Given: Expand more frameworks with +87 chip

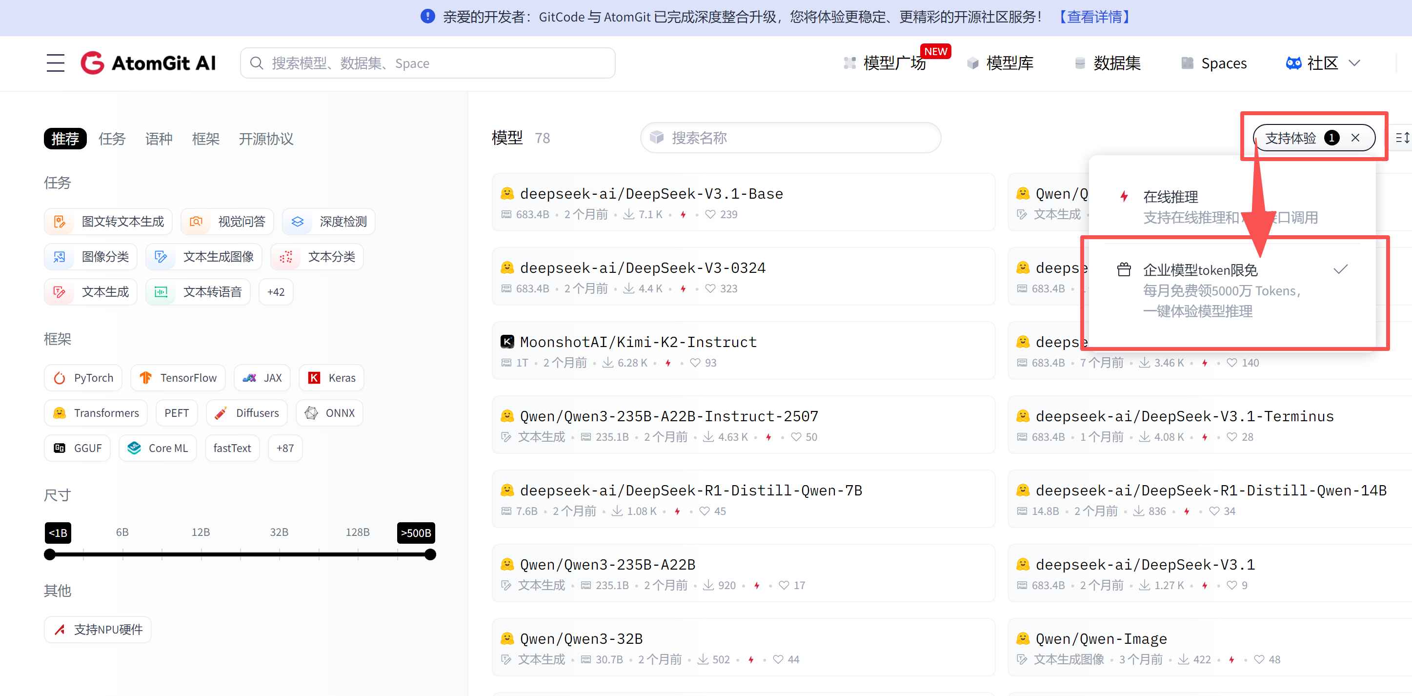Looking at the screenshot, I should 285,448.
